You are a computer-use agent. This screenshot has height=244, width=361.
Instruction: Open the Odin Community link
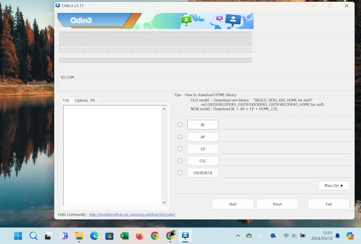click(x=132, y=215)
